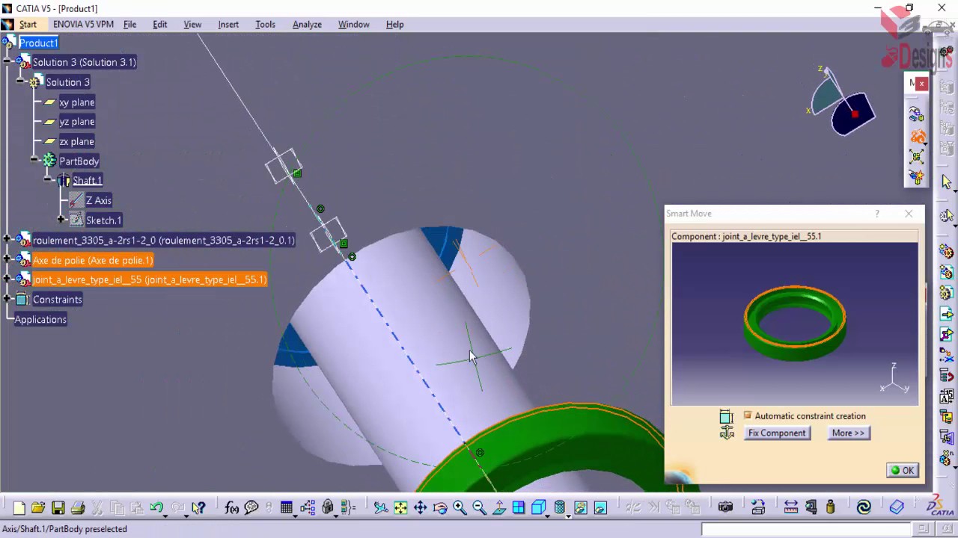Image resolution: width=958 pixels, height=538 pixels.
Task: Open the Undo history dropdown arrow
Action: [x=165, y=516]
